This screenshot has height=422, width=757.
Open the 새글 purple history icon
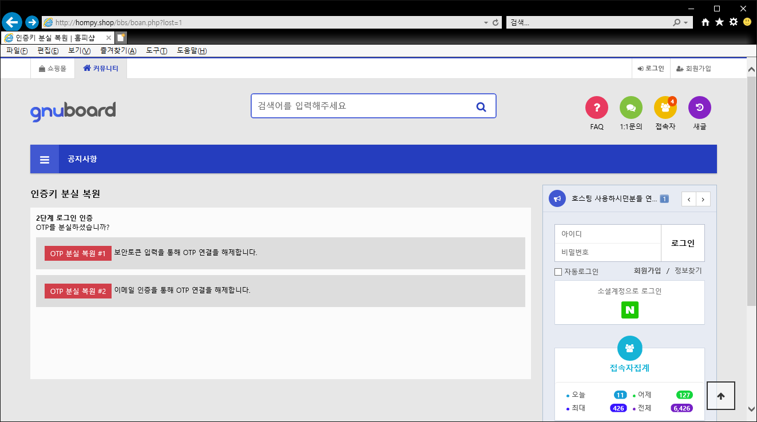pos(699,108)
